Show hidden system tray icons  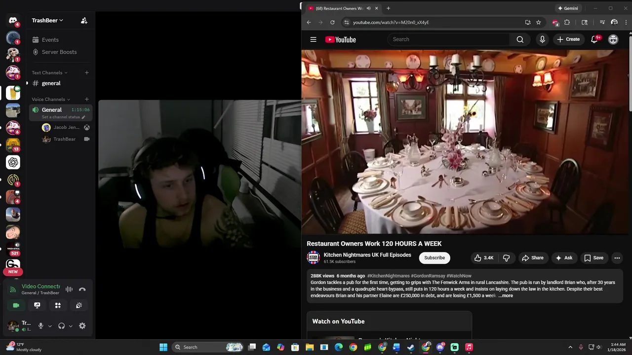[x=570, y=347]
